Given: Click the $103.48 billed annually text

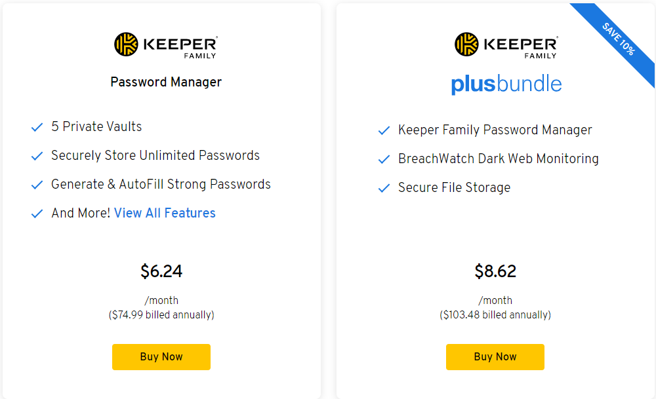Looking at the screenshot, I should (497, 314).
